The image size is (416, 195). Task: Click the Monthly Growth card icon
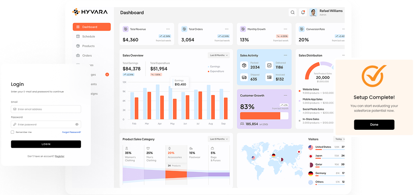pyautogui.click(x=243, y=29)
